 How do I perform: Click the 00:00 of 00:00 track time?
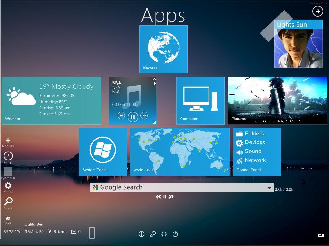[x=126, y=105]
